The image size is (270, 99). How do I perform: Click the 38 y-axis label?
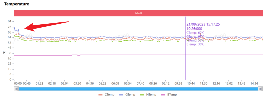10,53
